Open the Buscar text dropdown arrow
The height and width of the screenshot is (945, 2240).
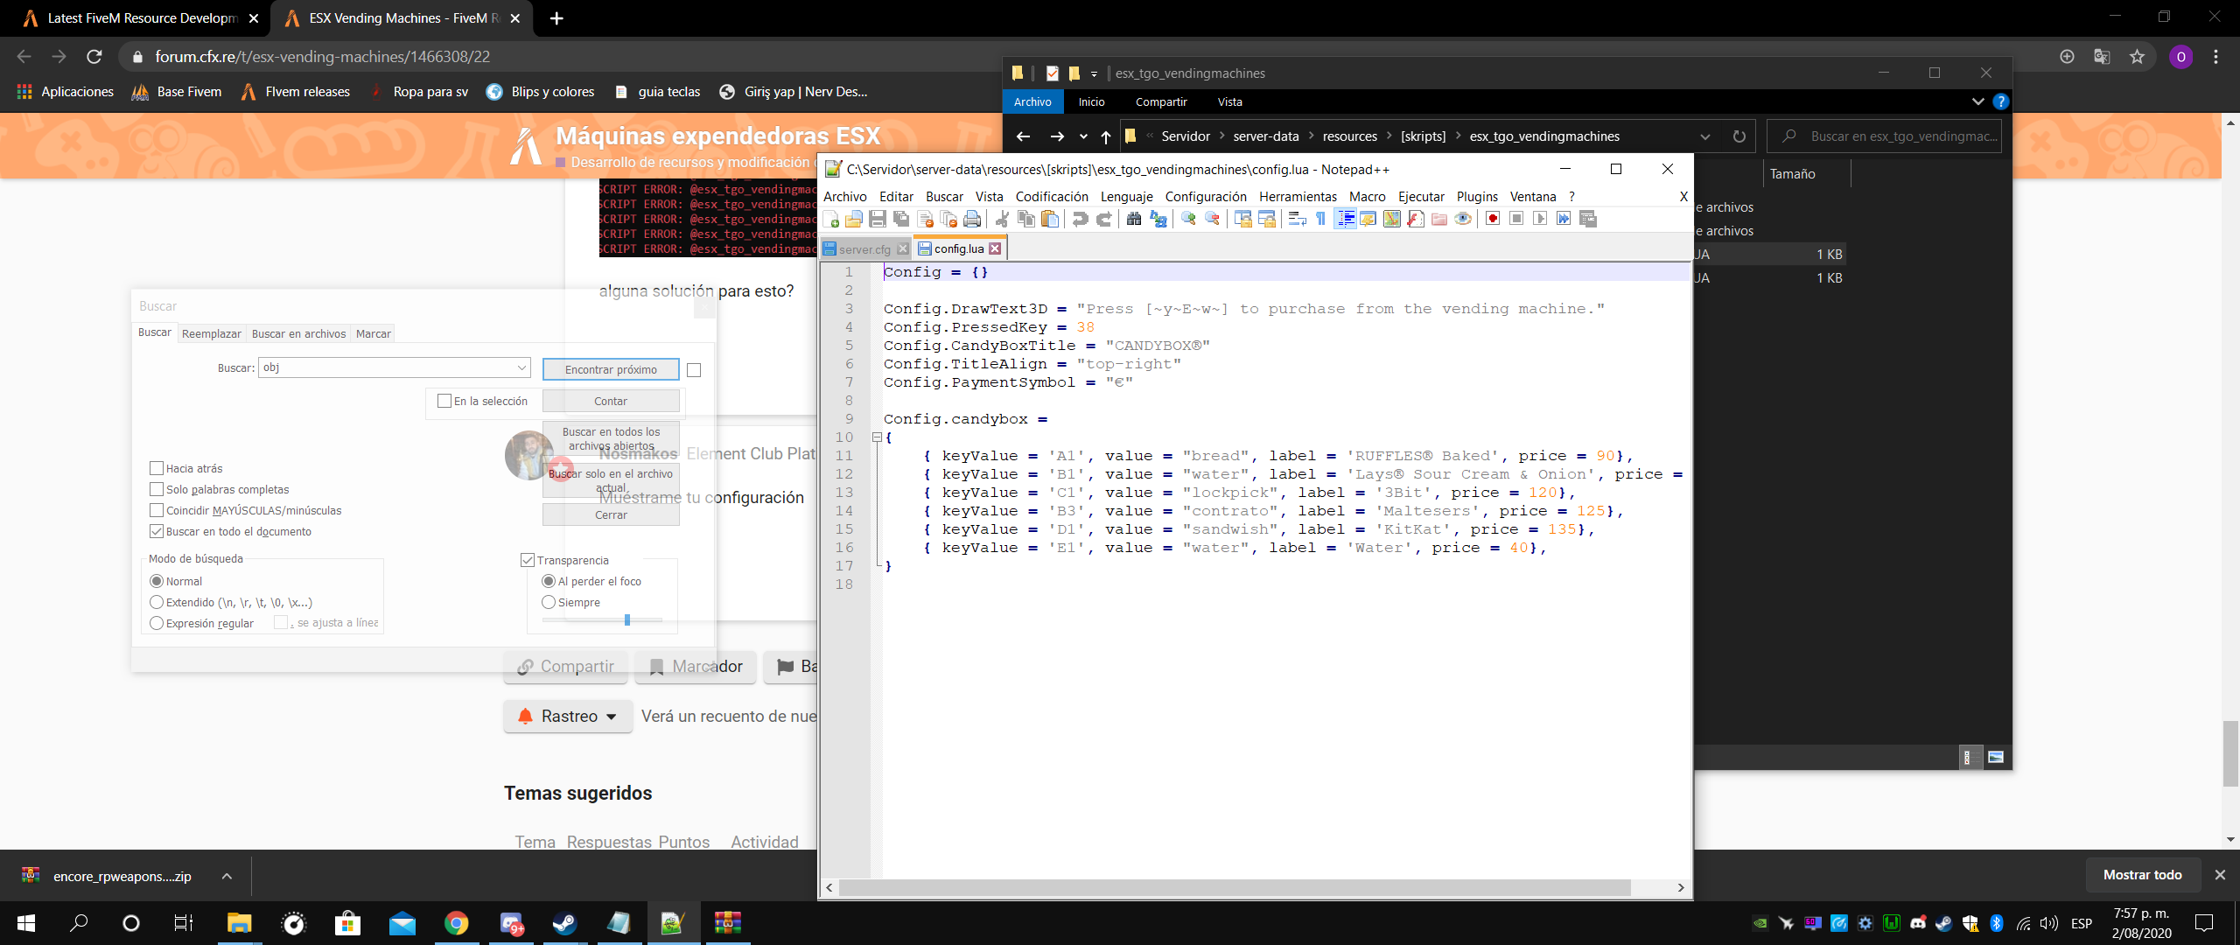[521, 367]
